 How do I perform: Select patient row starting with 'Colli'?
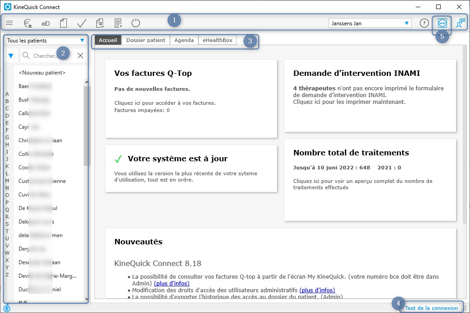49,154
